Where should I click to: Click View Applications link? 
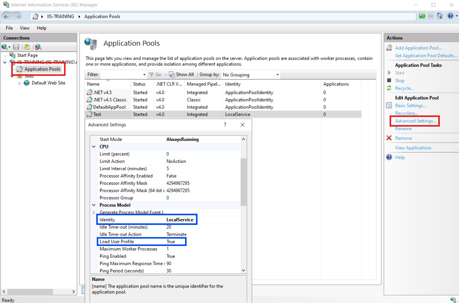pos(413,148)
